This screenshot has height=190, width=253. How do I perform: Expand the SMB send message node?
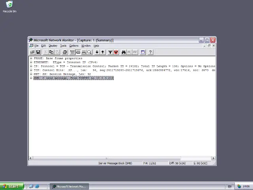(31, 78)
